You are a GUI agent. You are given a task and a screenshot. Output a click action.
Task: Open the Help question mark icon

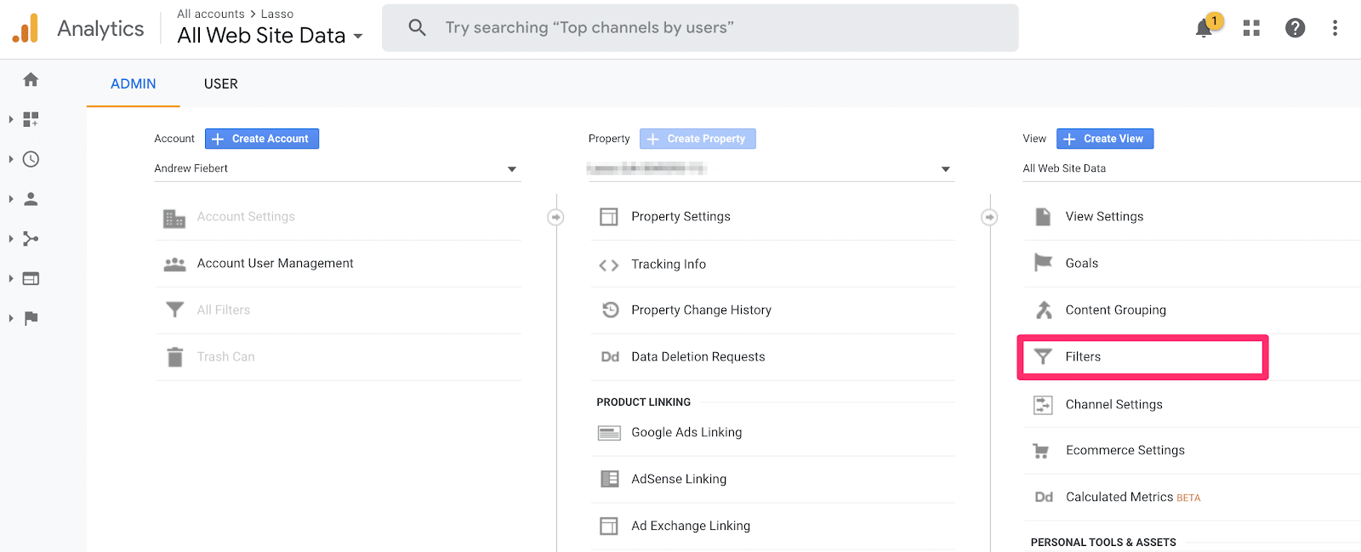(1296, 28)
